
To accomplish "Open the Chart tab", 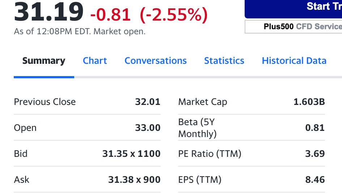I will 95,61.
